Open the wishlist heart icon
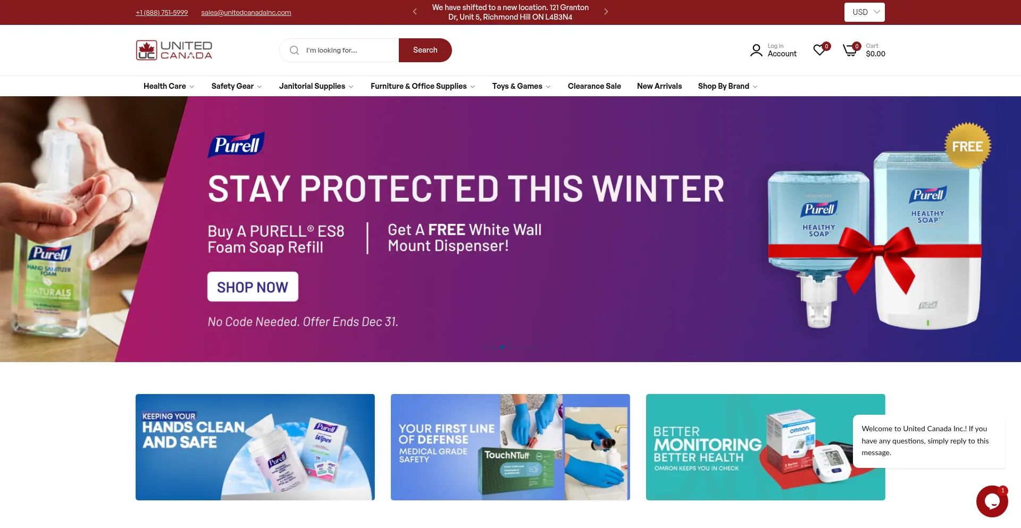Screen dimensions: 1021x528 tap(821, 49)
